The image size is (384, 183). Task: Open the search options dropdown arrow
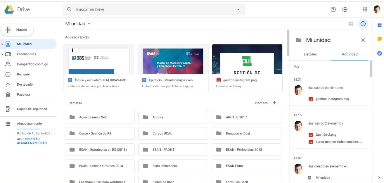238,10
